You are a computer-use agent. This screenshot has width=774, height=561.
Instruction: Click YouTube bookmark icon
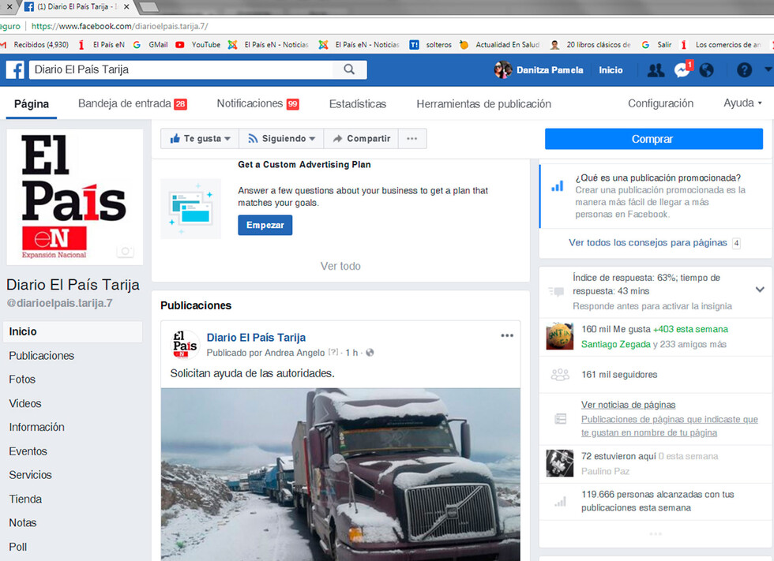click(x=180, y=45)
